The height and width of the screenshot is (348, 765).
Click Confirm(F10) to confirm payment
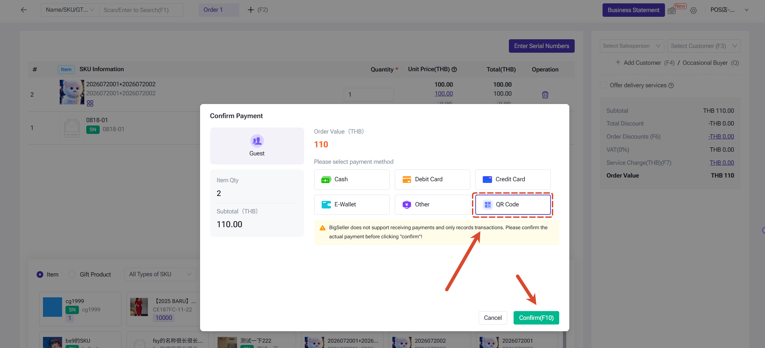click(536, 318)
